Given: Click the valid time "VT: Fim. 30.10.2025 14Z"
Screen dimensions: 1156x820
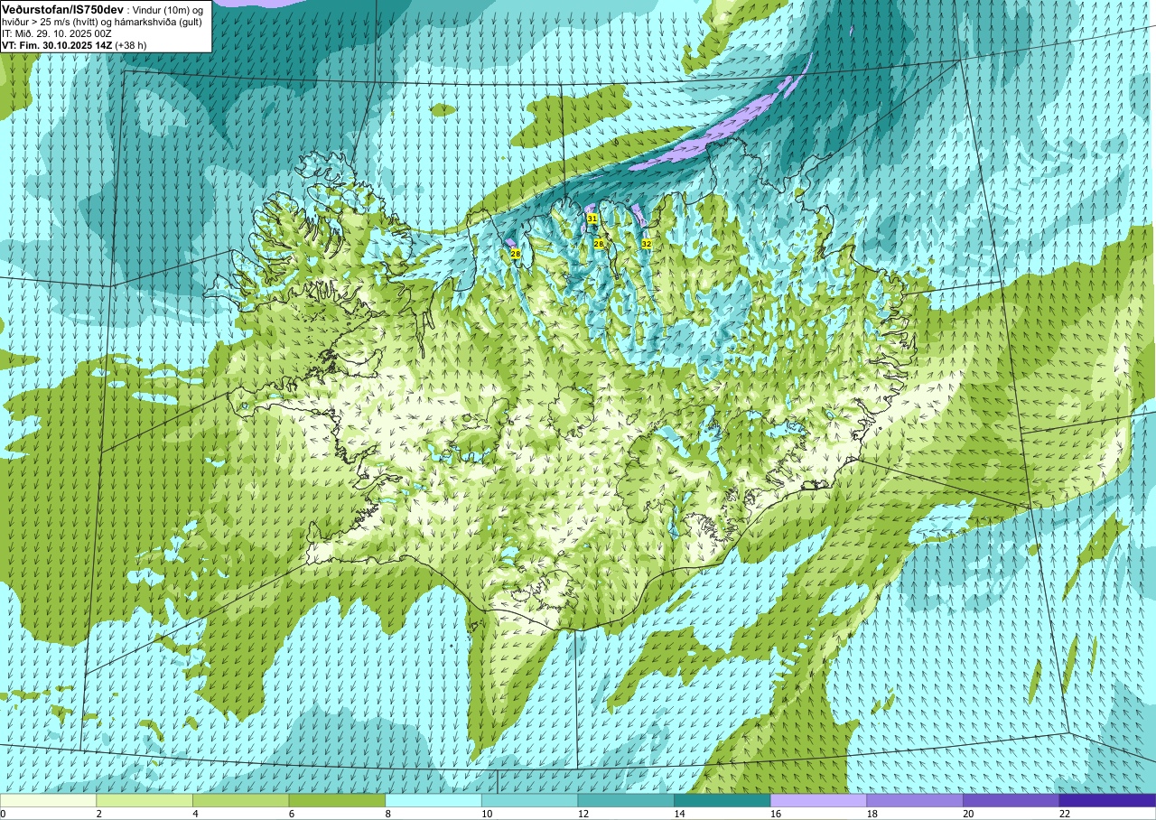Looking at the screenshot, I should [x=56, y=45].
